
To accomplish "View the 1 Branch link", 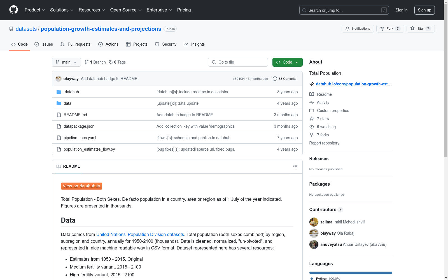I will (x=95, y=62).
